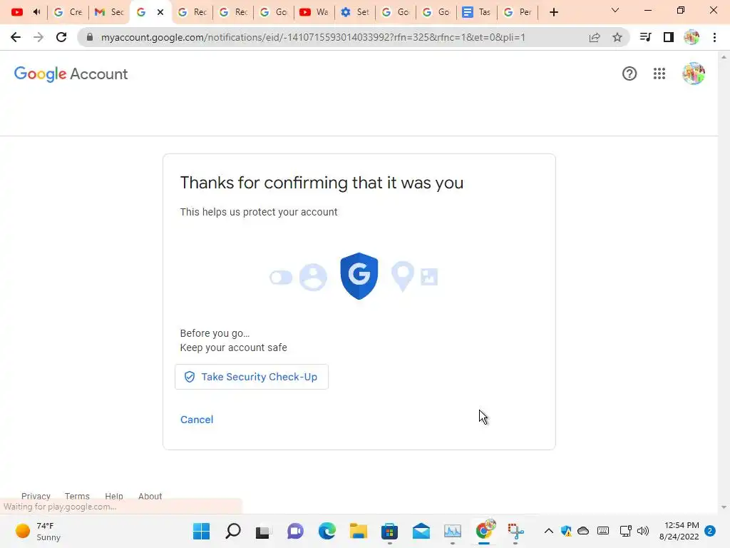Screen dimensions: 730x548
Task: Open Google Account help icon
Action: 629,73
